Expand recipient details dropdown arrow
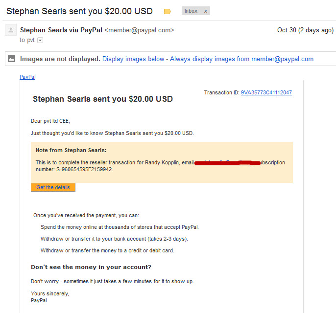This screenshot has width=336, height=313. click(40, 40)
